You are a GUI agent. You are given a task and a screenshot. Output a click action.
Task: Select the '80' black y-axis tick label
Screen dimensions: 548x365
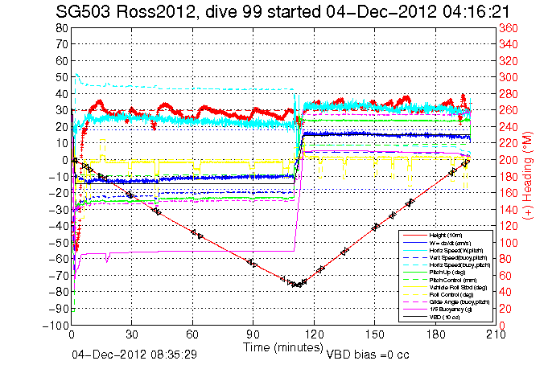coord(61,28)
